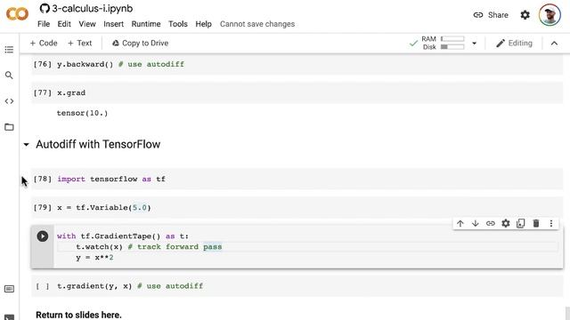Image resolution: width=570 pixels, height=320 pixels.
Task: Select the y.backward() code cell
Action: [297, 64]
